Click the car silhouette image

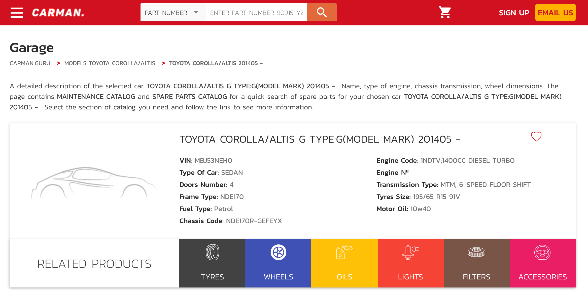[x=94, y=183]
